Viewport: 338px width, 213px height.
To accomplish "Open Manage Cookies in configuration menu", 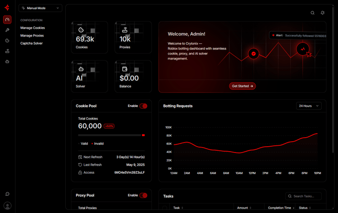I will [x=32, y=28].
